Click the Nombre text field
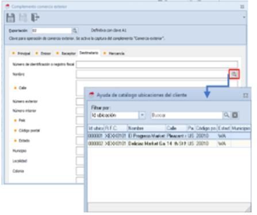 click(x=152, y=74)
